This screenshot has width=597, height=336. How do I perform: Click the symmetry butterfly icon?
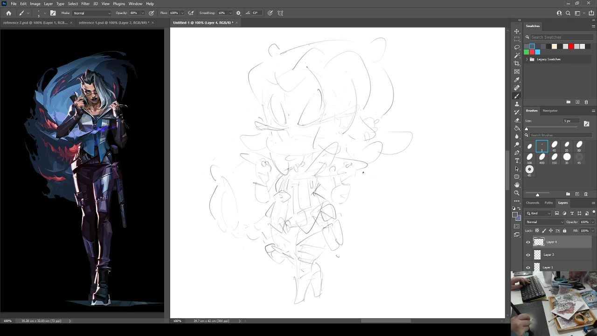pyautogui.click(x=280, y=13)
